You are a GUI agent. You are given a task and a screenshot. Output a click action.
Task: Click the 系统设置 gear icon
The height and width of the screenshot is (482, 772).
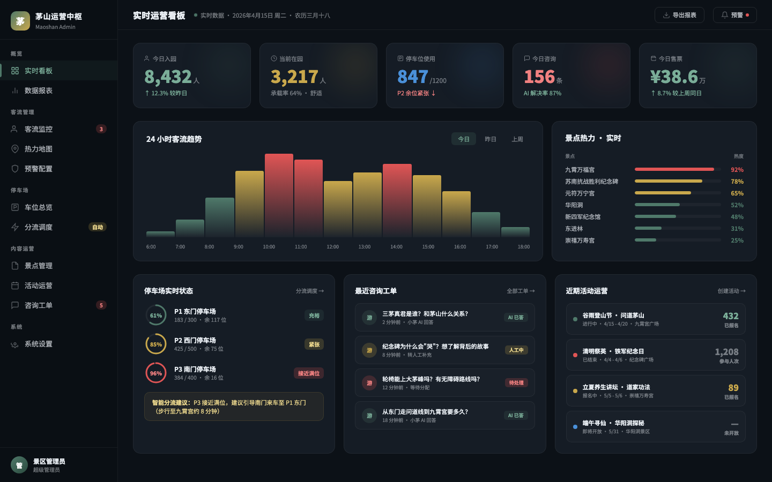tap(15, 344)
